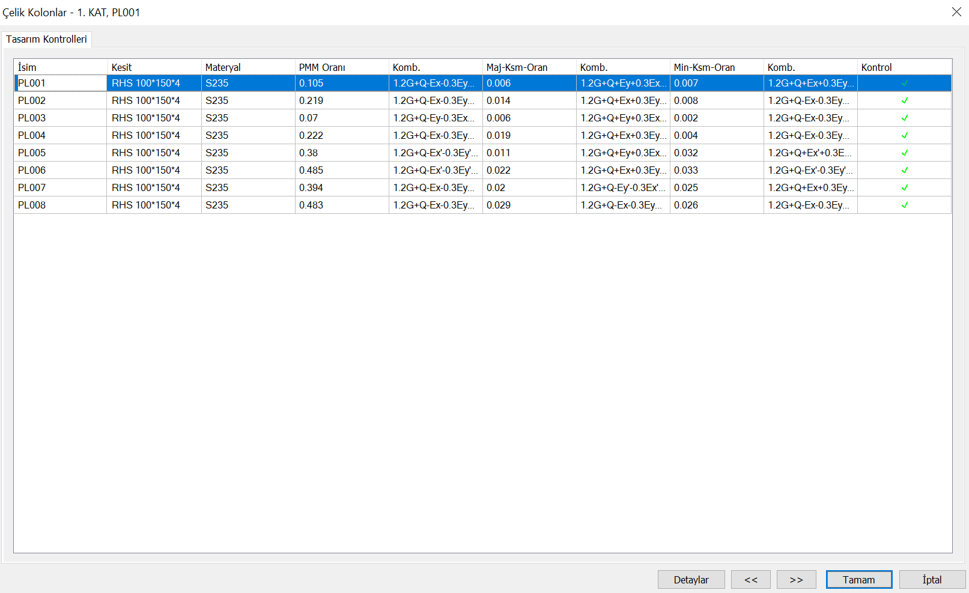This screenshot has height=593, width=969.
Task: Click the green checkmark in PL006 row
Action: coord(904,170)
